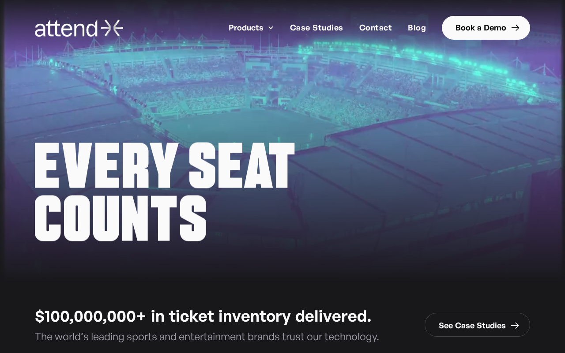The height and width of the screenshot is (353, 565).
Task: Open the Products navigation menu
Action: (246, 28)
